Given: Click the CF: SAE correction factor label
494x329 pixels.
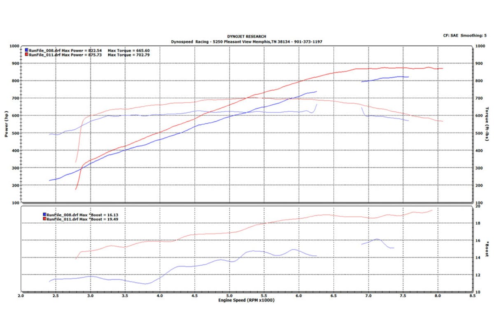Looking at the screenshot, I should point(451,36).
